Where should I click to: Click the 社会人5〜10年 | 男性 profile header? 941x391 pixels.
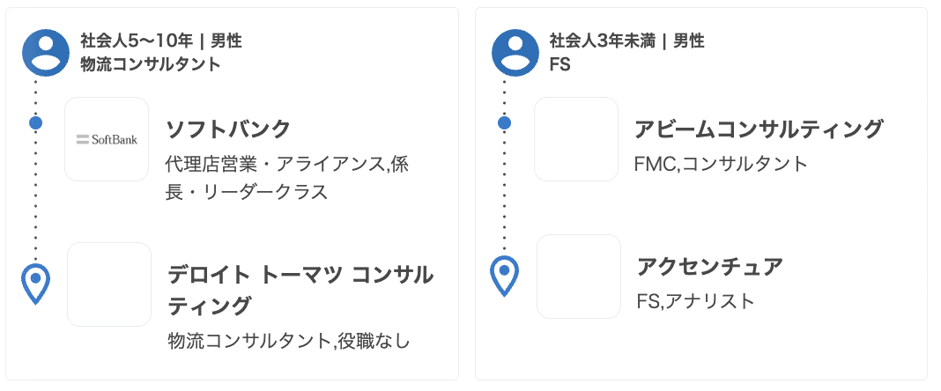[x=160, y=41]
